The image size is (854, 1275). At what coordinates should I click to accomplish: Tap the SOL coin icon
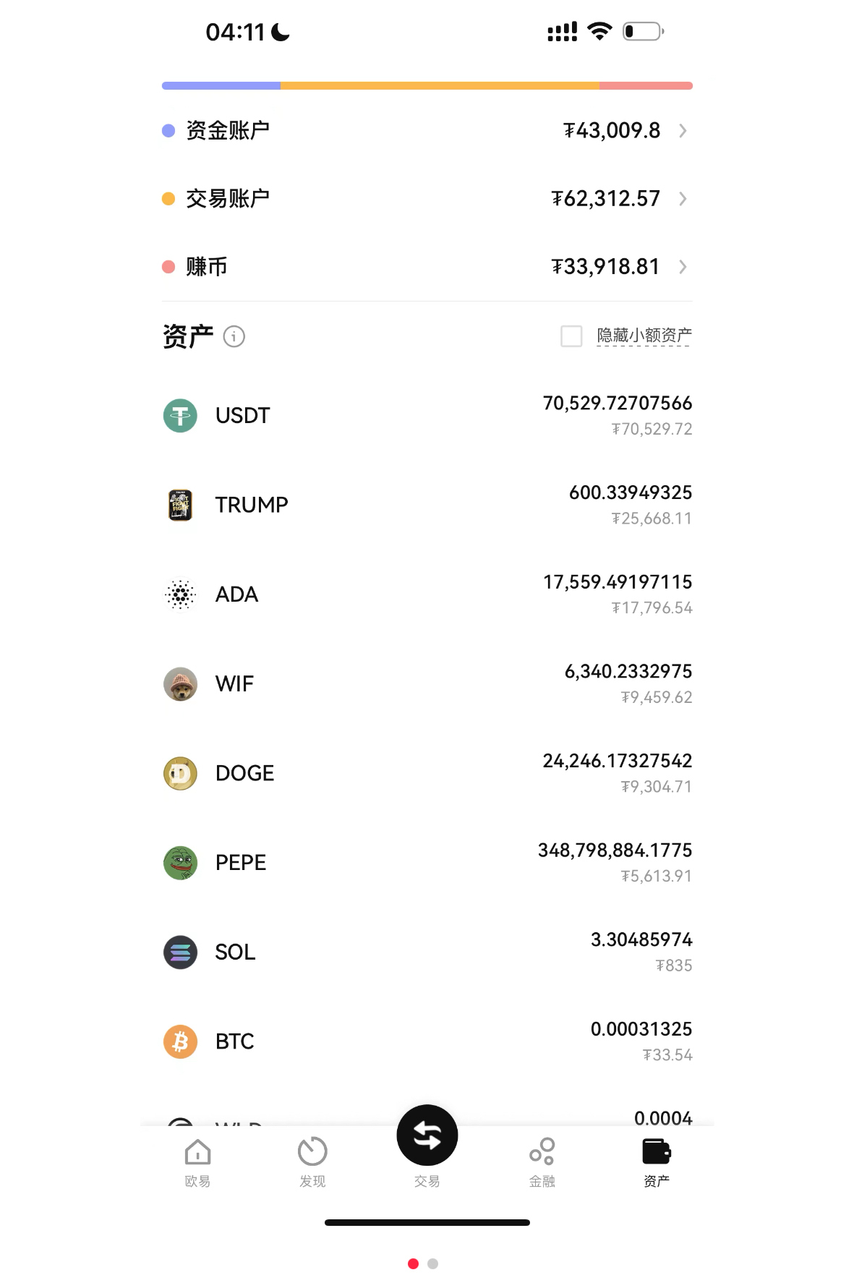coord(180,952)
